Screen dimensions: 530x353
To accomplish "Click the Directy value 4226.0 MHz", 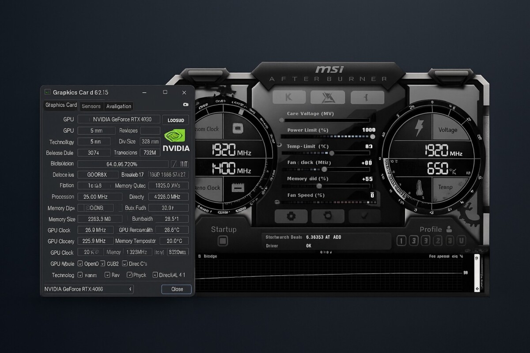I will coord(169,197).
